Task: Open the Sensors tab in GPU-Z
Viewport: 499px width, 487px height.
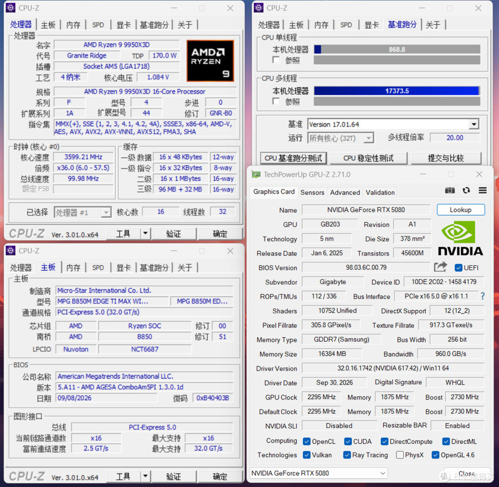Action: click(x=312, y=192)
